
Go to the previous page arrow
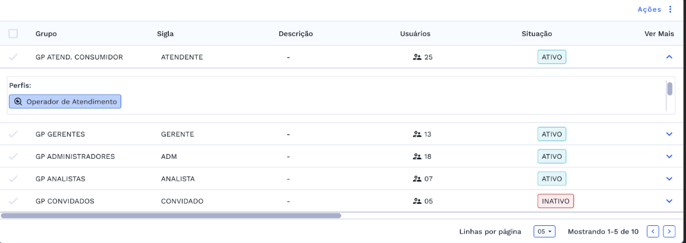pyautogui.click(x=653, y=231)
